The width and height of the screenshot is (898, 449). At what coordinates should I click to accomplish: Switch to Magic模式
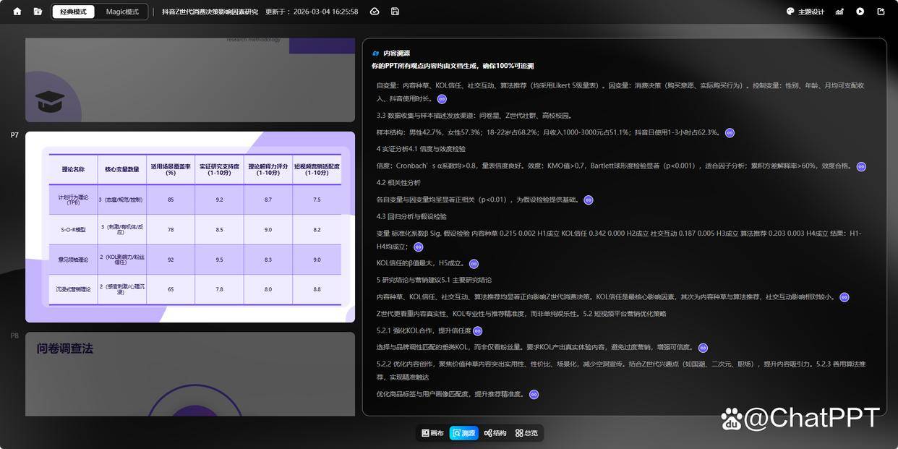(122, 12)
